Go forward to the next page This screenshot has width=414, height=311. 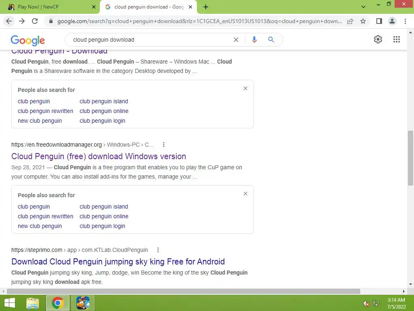22,21
